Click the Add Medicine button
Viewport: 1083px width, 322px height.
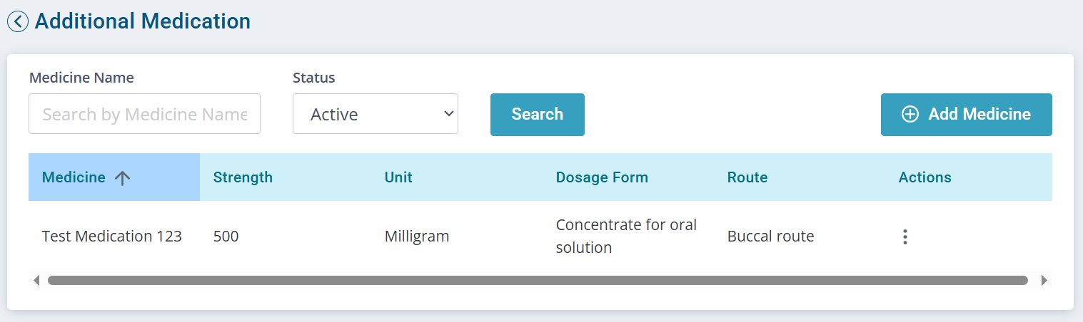point(967,114)
